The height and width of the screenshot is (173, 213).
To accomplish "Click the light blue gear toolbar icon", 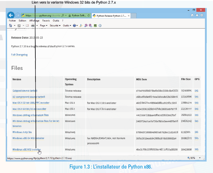I will coord(100,25).
